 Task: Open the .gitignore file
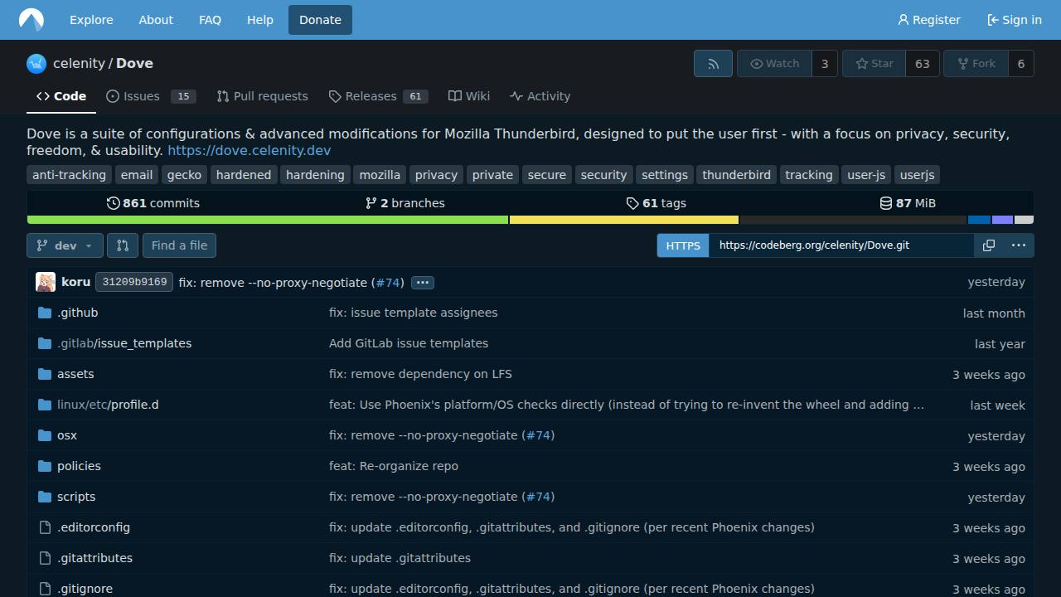(85, 589)
